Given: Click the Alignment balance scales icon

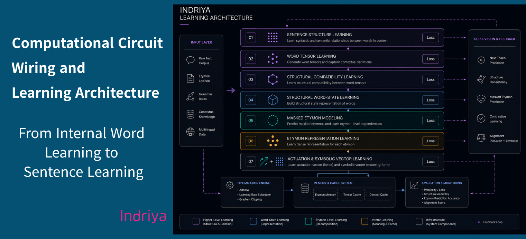Looking at the screenshot, I should [x=481, y=138].
